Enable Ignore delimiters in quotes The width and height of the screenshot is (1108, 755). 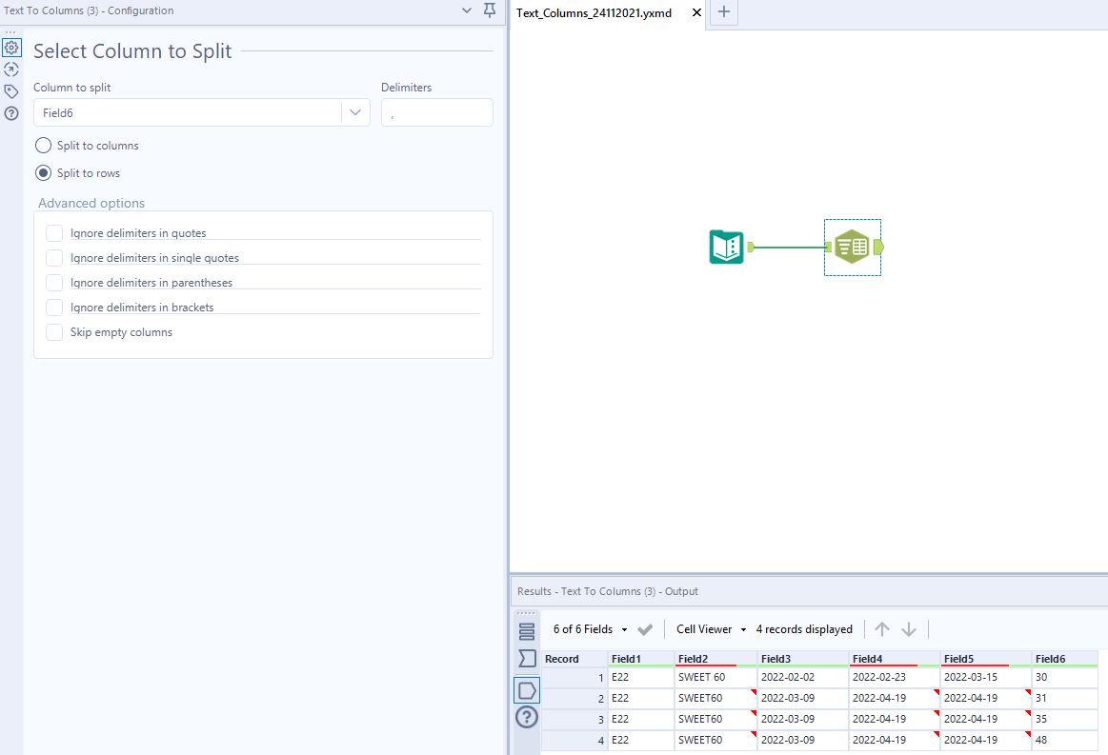54,232
